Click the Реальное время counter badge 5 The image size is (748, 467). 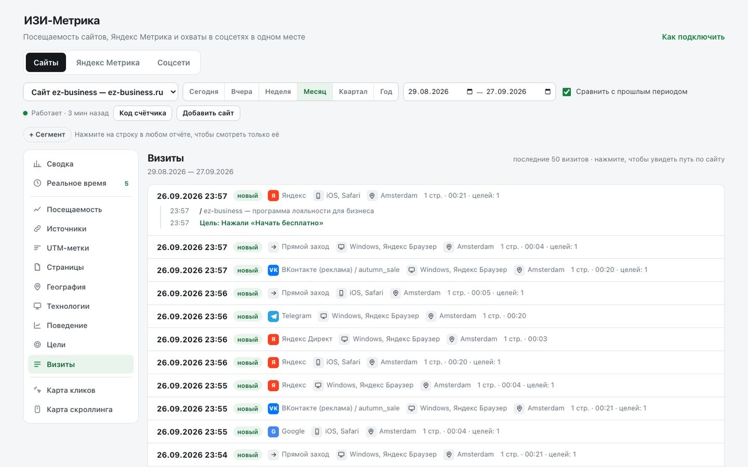coord(126,183)
